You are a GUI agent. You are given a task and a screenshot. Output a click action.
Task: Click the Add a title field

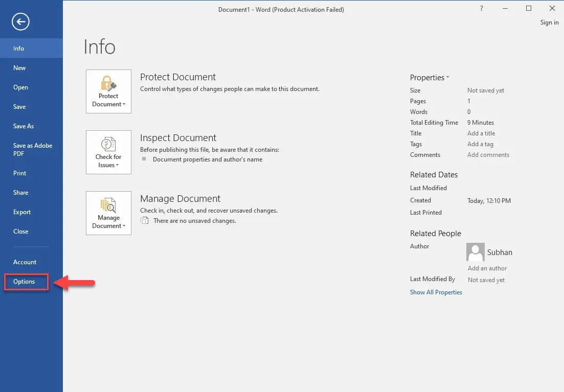(x=481, y=133)
